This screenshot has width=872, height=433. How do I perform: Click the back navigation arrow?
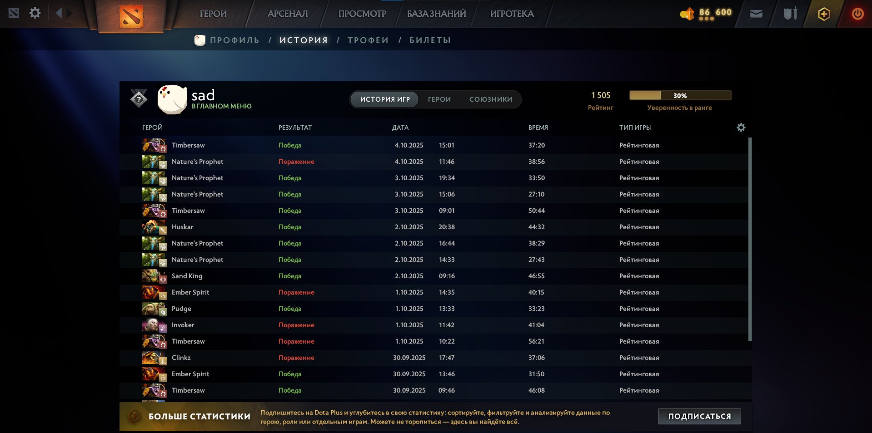tap(59, 13)
